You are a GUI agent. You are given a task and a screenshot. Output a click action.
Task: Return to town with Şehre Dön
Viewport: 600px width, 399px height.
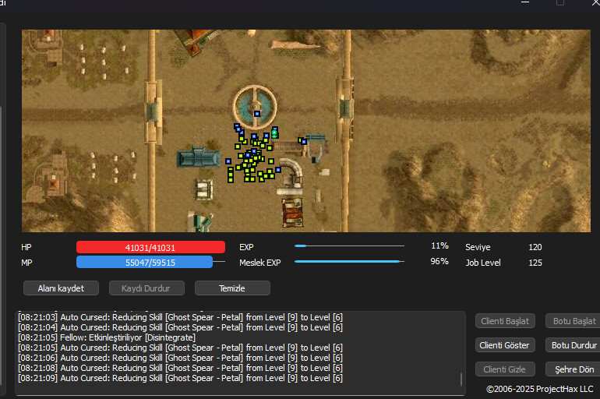pyautogui.click(x=574, y=369)
